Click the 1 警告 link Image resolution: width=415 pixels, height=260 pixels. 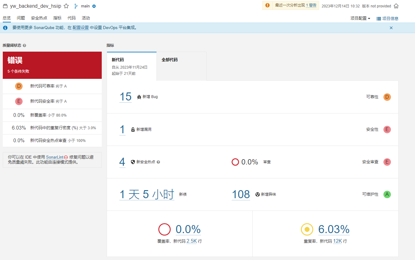(x=311, y=6)
